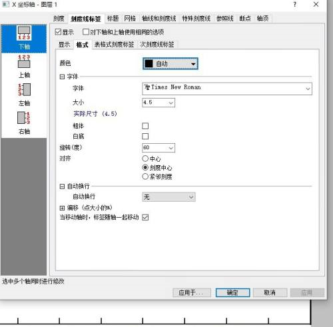Expand the 偏移 (点大小的%) section
Viewport: 333px width, 327px height.
[62, 208]
